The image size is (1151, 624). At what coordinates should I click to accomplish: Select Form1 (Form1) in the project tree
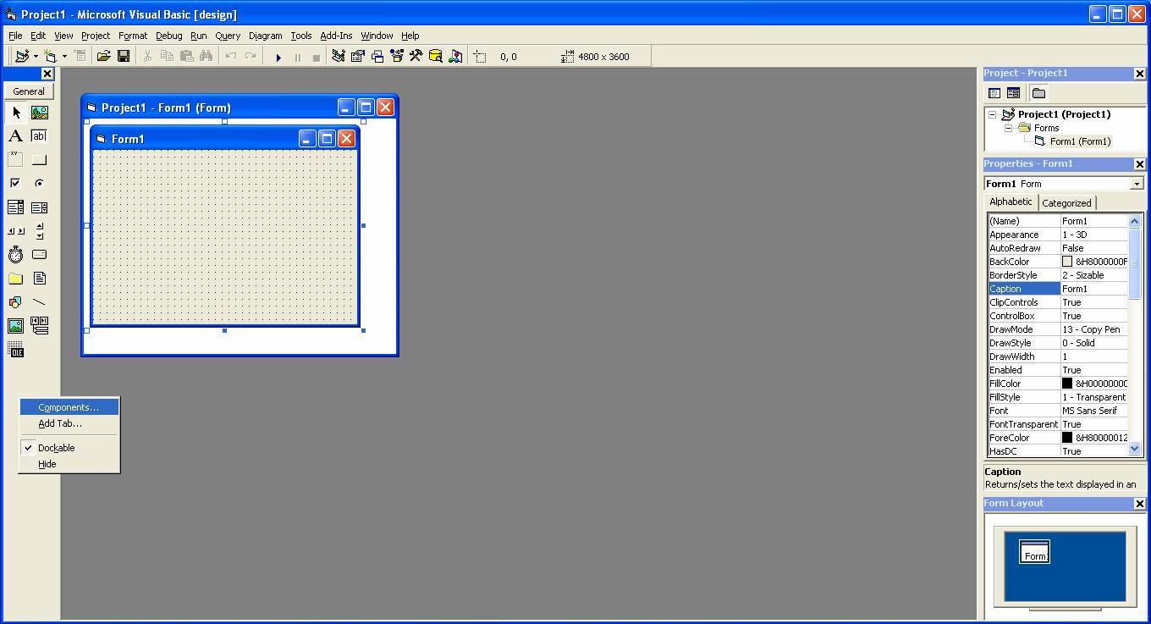pyautogui.click(x=1080, y=141)
